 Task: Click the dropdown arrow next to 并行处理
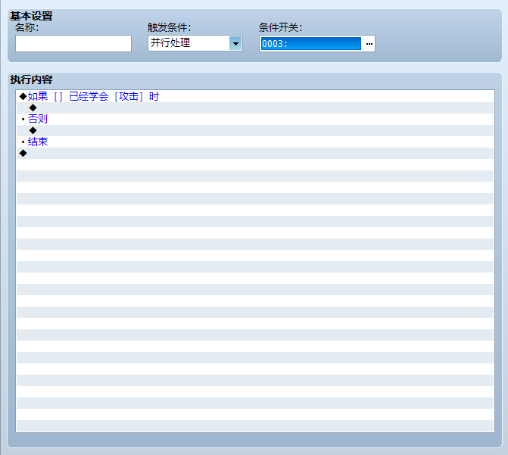tap(235, 43)
